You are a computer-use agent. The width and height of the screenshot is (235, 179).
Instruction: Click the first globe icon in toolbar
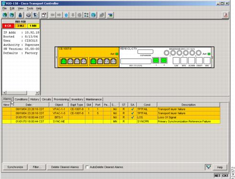click(5, 15)
